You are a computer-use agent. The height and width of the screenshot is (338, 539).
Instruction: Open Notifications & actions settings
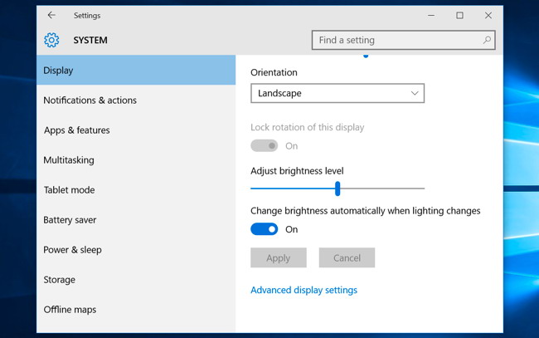pos(90,100)
